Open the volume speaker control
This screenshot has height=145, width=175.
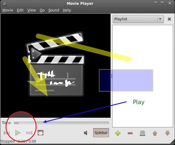[86, 133]
